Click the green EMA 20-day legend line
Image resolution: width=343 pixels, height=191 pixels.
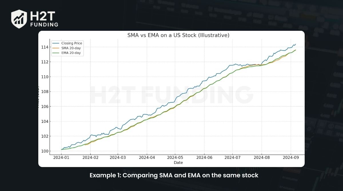(x=56, y=53)
